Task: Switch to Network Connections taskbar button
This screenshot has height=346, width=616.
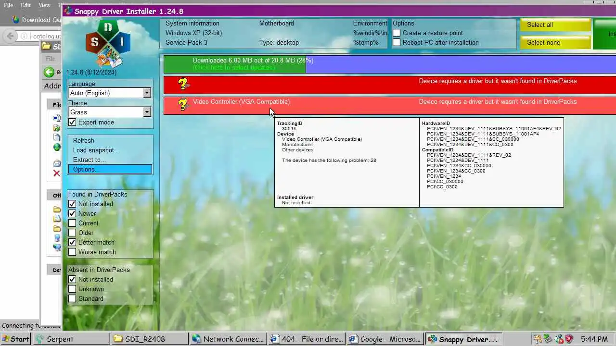Action: pos(228,339)
